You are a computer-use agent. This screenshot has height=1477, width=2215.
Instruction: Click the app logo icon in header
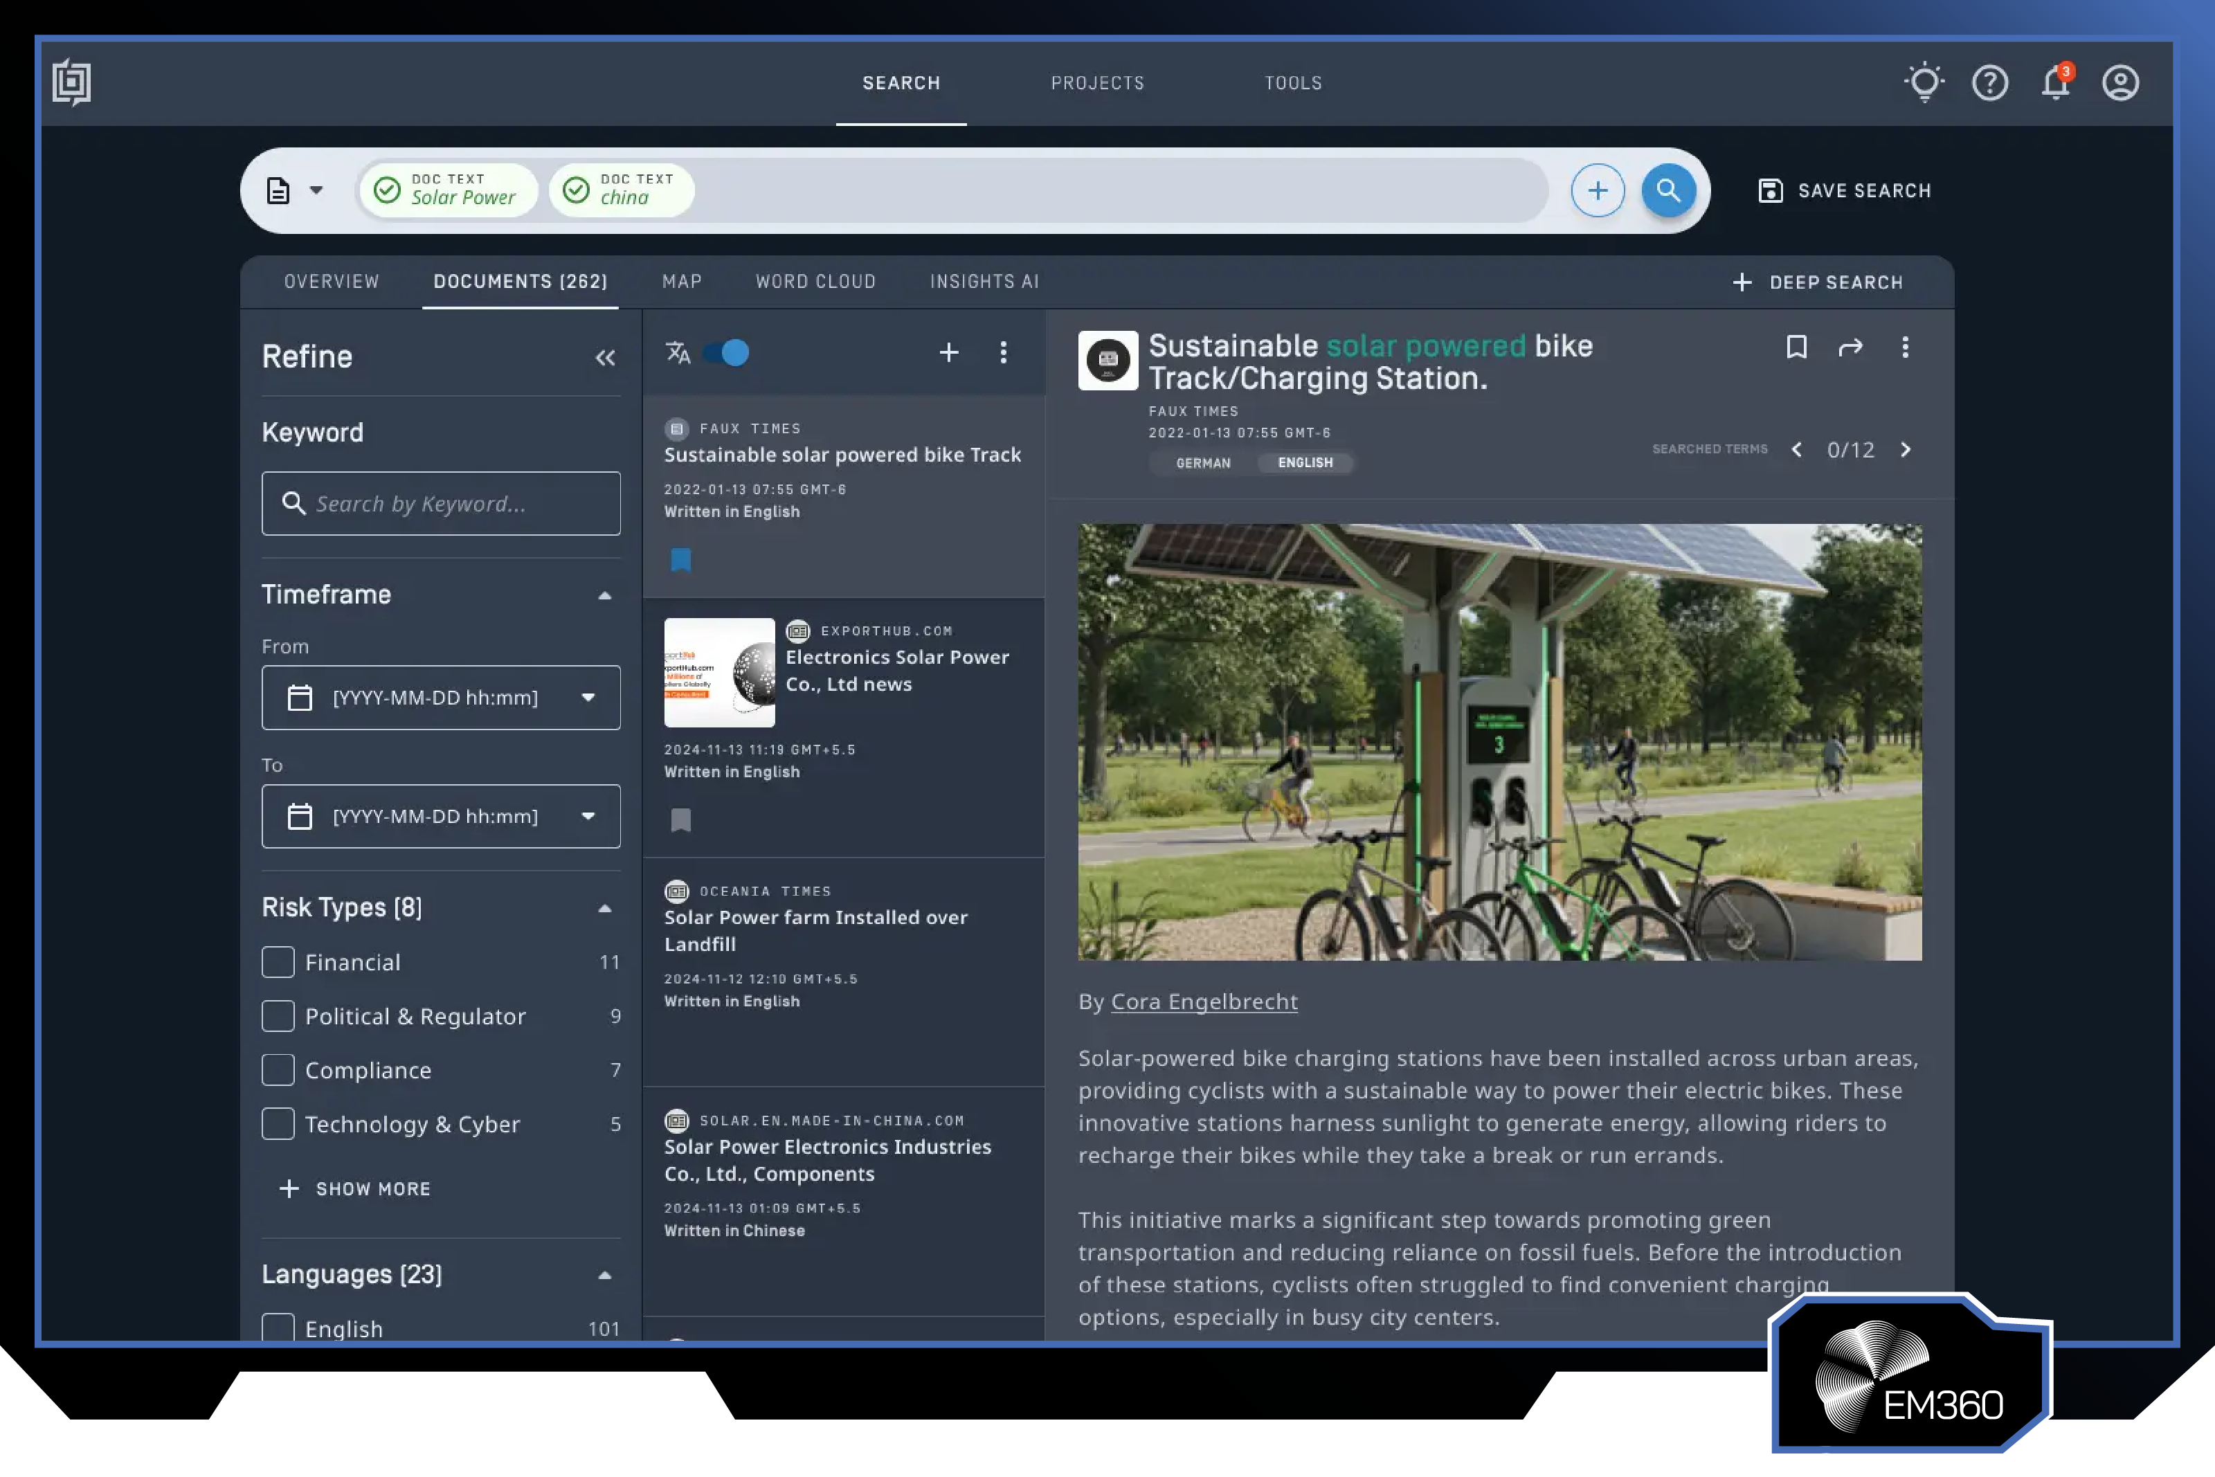tap(71, 82)
